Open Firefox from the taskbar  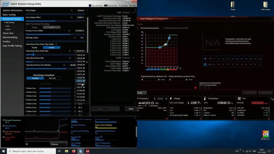pos(74,151)
